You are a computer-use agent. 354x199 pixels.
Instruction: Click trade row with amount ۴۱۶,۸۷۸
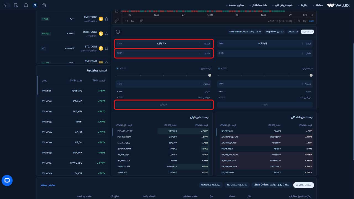point(74,153)
